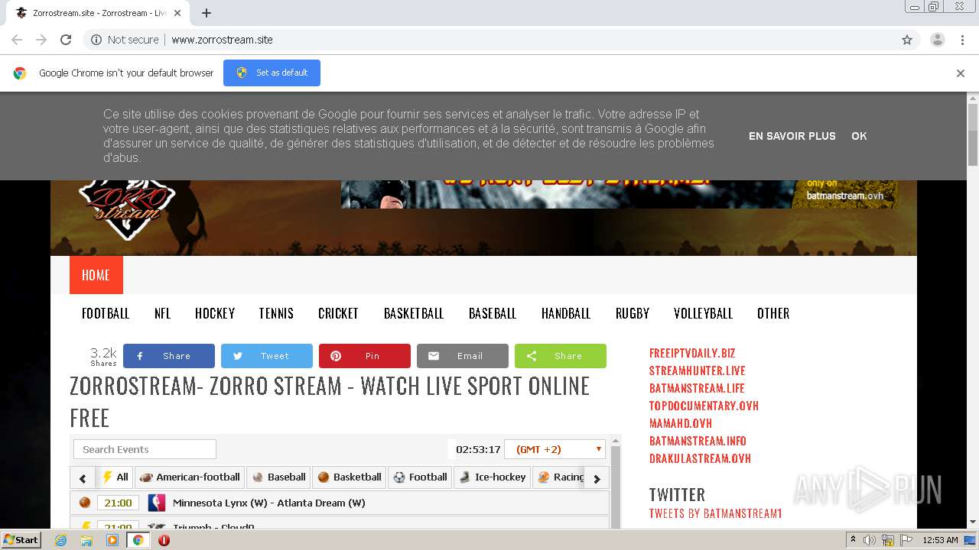979x550 pixels.
Task: Filter events by Ice-hockey
Action: point(492,477)
